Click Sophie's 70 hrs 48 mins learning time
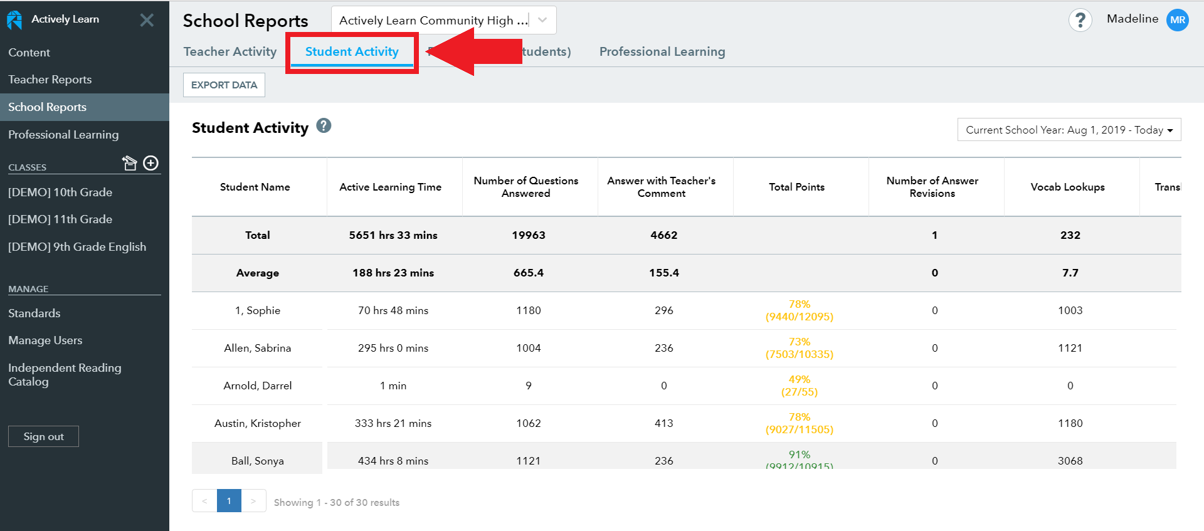The height and width of the screenshot is (531, 1204). [x=393, y=310]
